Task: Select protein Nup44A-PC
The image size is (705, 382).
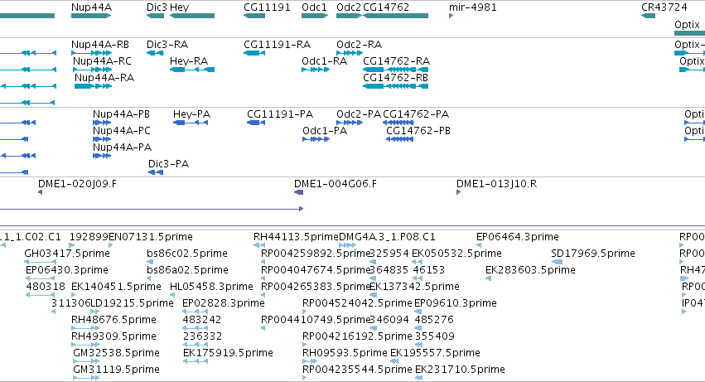Action: pos(102,139)
